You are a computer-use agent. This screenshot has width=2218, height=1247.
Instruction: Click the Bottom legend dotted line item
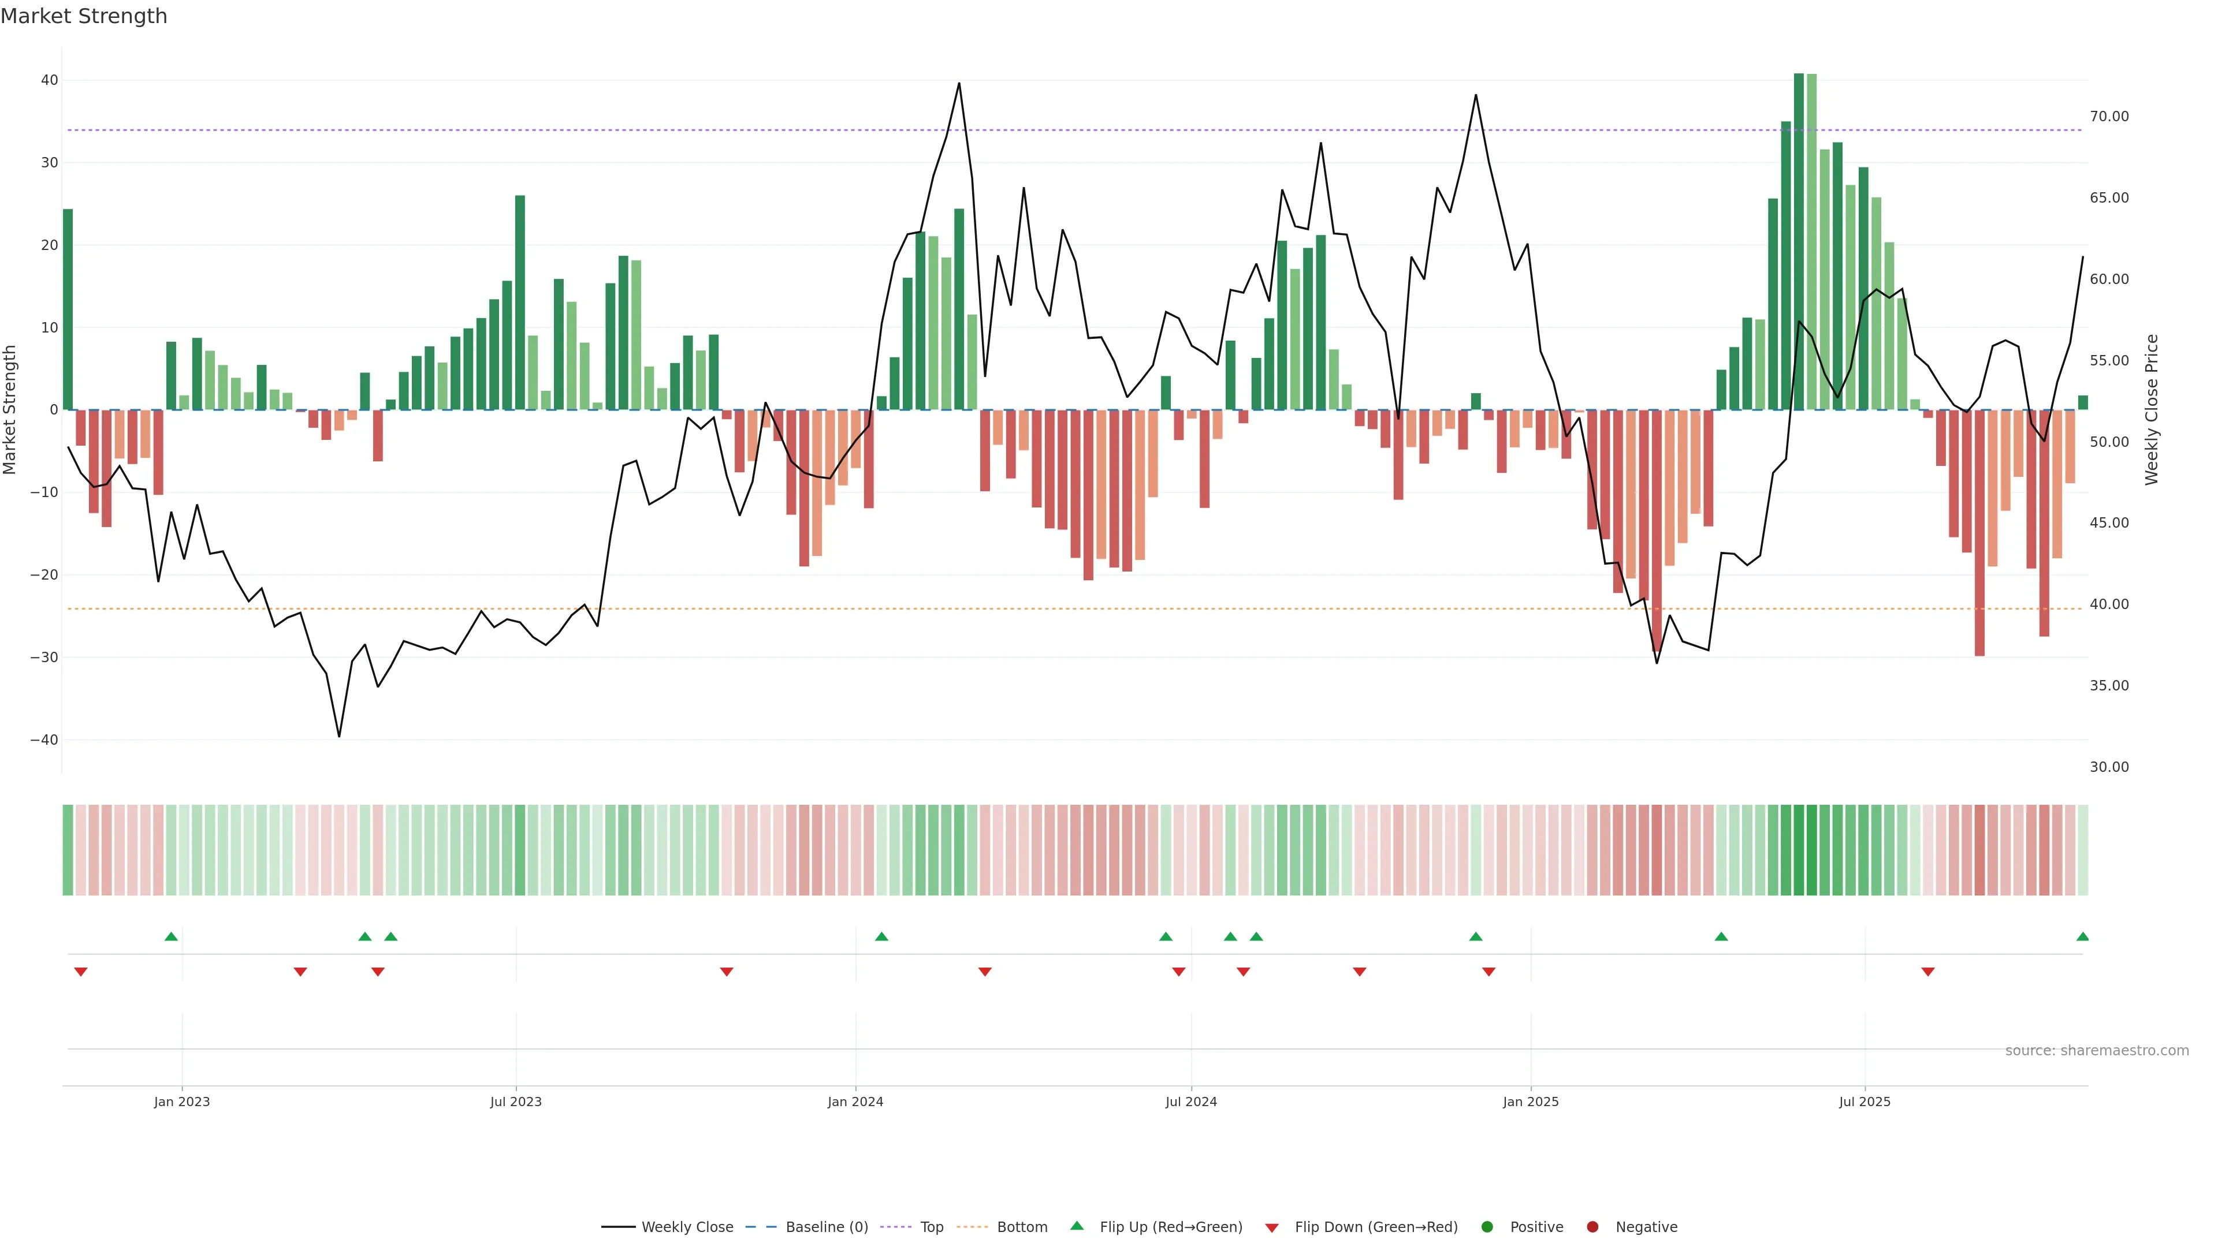tap(973, 1226)
